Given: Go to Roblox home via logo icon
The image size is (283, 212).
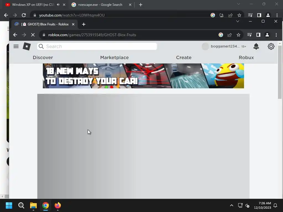Looking at the screenshot, I should [27, 46].
